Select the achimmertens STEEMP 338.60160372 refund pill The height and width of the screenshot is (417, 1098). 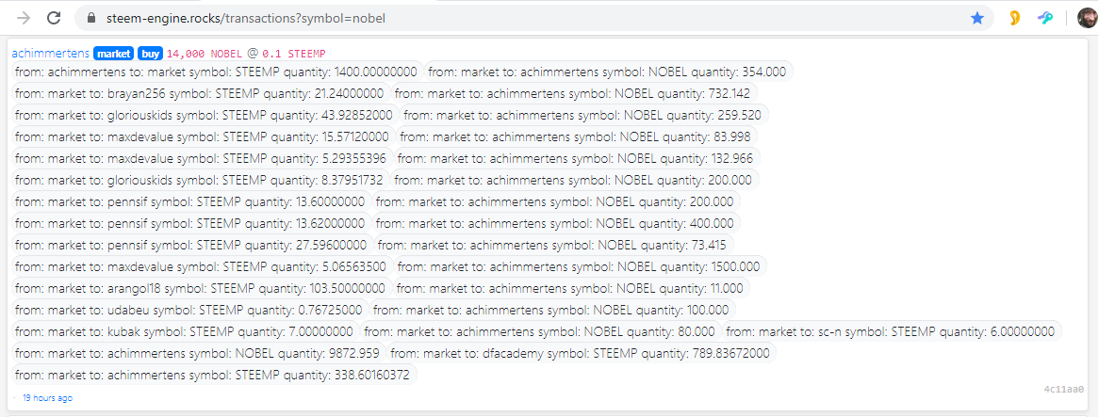tap(214, 375)
